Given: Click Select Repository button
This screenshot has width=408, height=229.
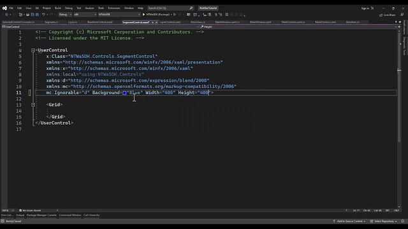Looking at the screenshot, I should (x=384, y=221).
